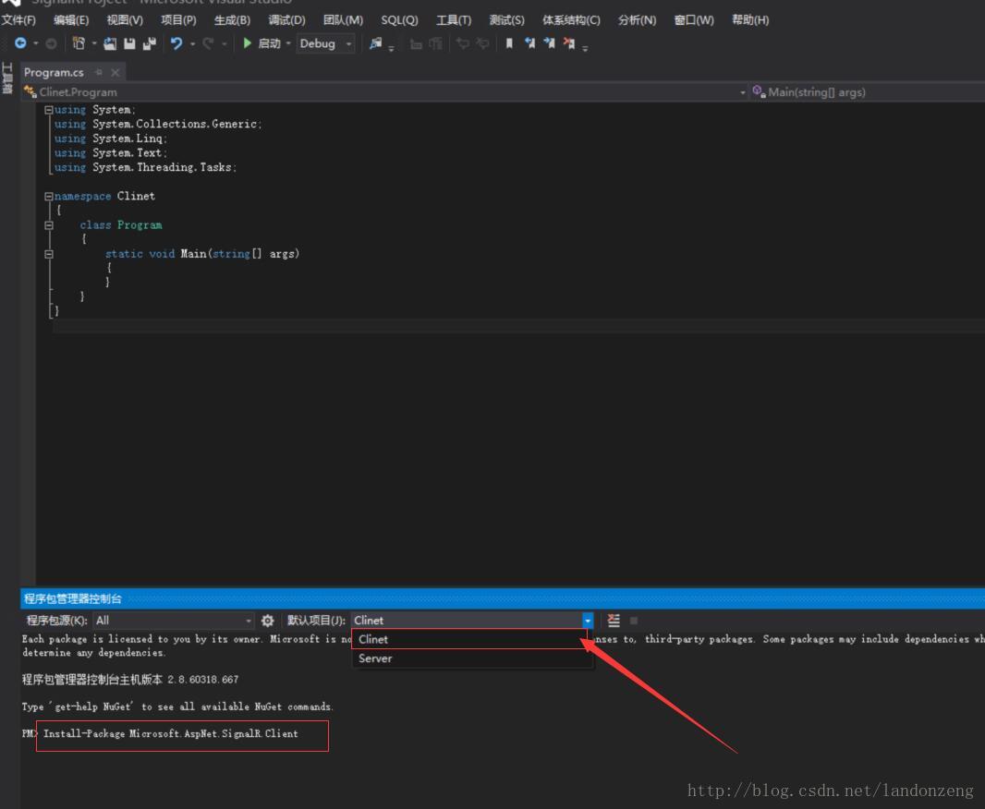Viewport: 985px width, 809px height.
Task: Collapse the namespace Clinet code block
Action: coord(49,197)
